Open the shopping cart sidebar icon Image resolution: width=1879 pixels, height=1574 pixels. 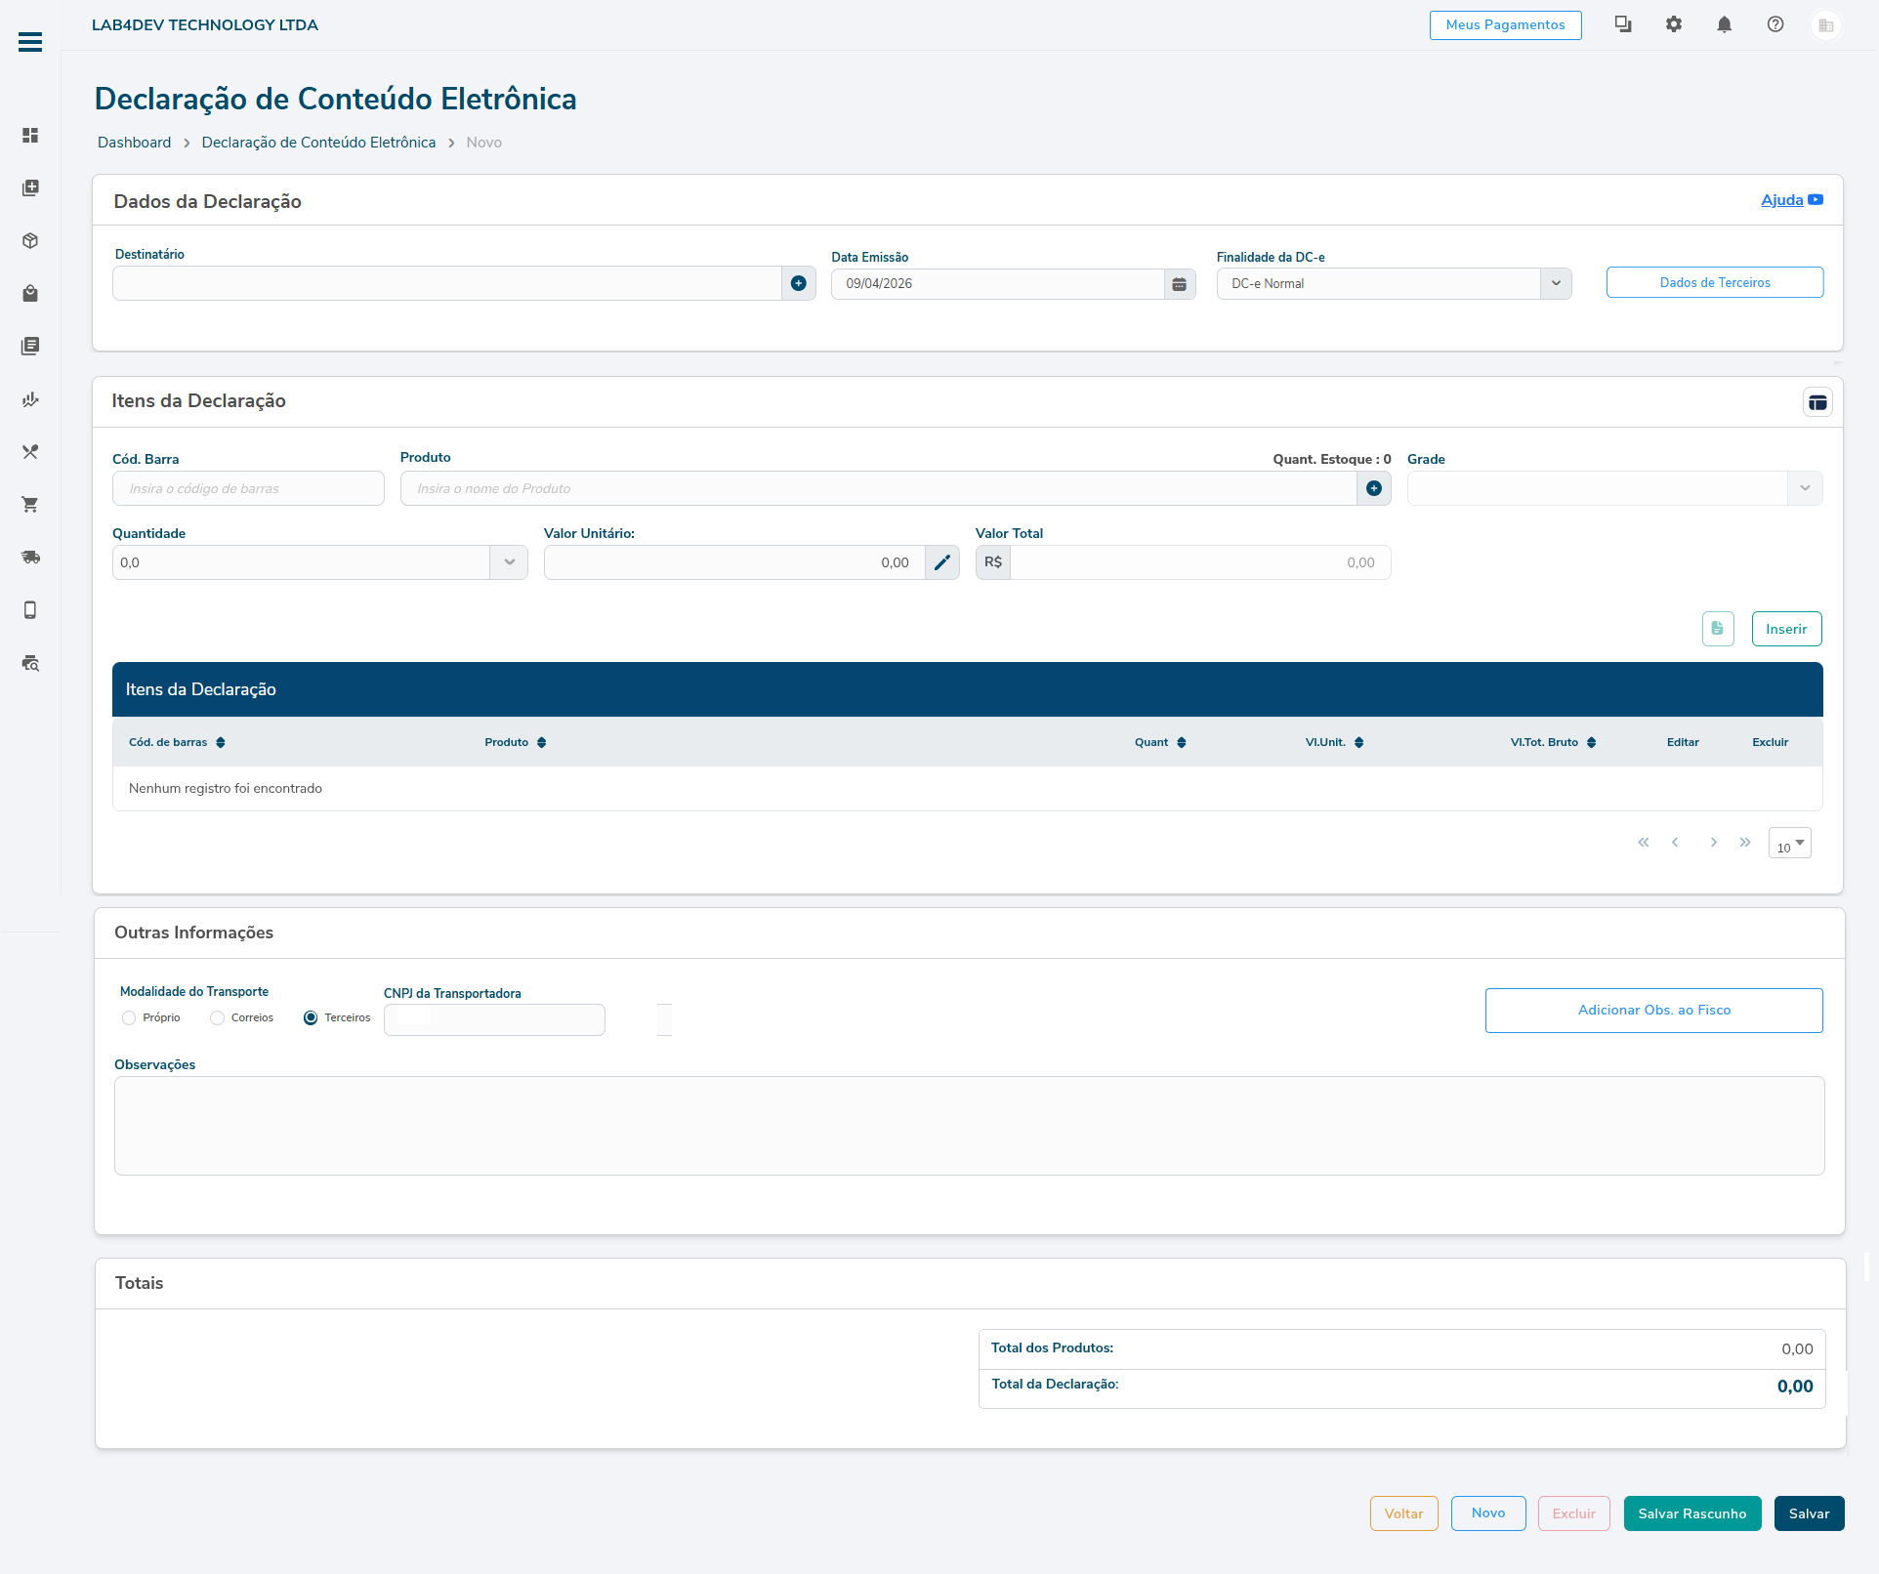click(x=30, y=505)
